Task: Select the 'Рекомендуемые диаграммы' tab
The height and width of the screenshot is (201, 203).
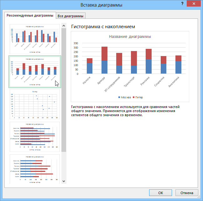Action: 30,15
